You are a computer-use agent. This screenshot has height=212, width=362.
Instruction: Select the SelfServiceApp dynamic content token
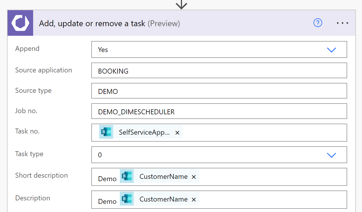(144, 133)
